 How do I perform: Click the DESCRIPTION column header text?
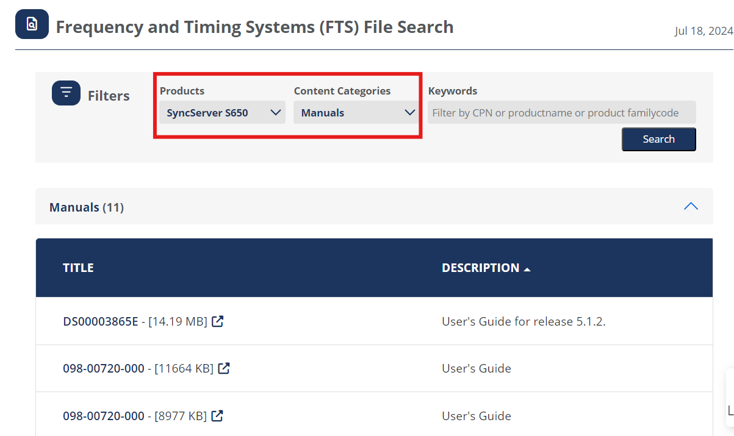(480, 268)
